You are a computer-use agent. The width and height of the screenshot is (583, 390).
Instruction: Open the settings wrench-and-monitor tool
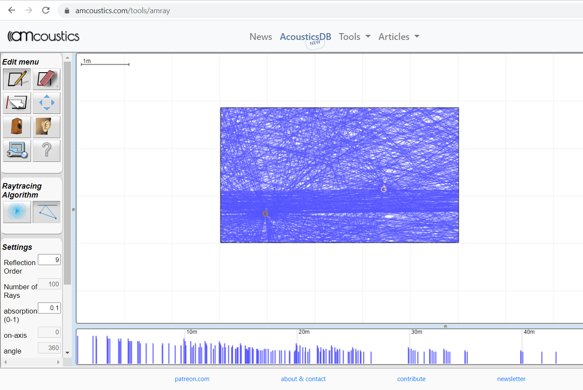tap(17, 150)
